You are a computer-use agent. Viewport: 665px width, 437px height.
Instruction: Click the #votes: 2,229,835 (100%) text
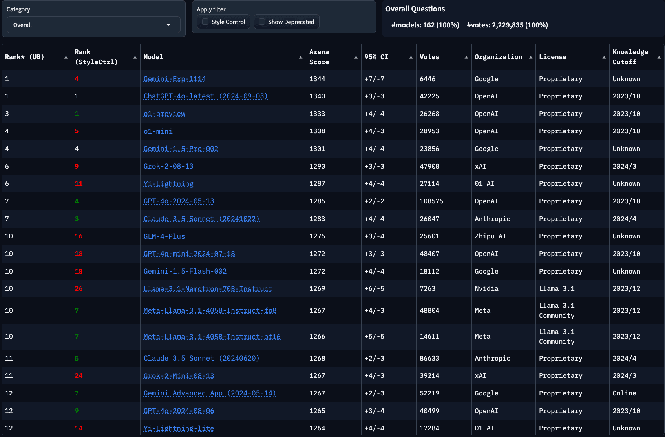pyautogui.click(x=508, y=25)
